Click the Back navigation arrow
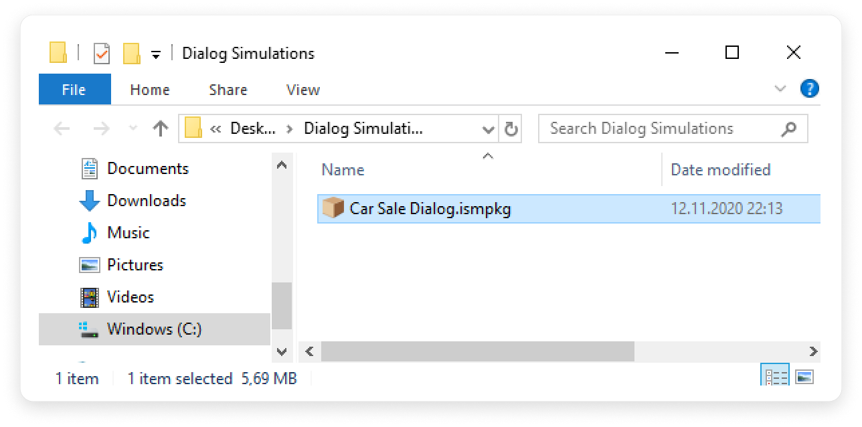The height and width of the screenshot is (427, 862). (x=62, y=129)
